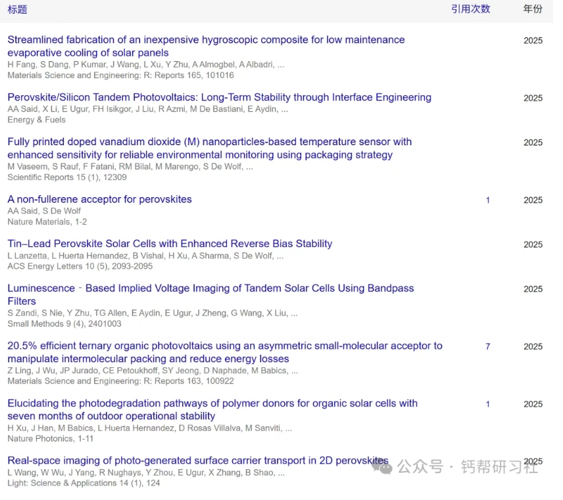Screen dimensions: 563x500
Task: Sort by the 标题 column header
Action: click(17, 10)
